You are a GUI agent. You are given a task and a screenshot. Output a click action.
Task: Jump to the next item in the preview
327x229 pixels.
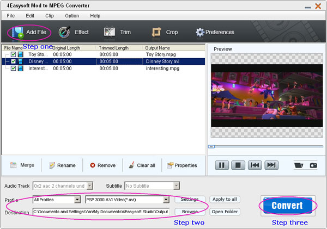point(271,165)
